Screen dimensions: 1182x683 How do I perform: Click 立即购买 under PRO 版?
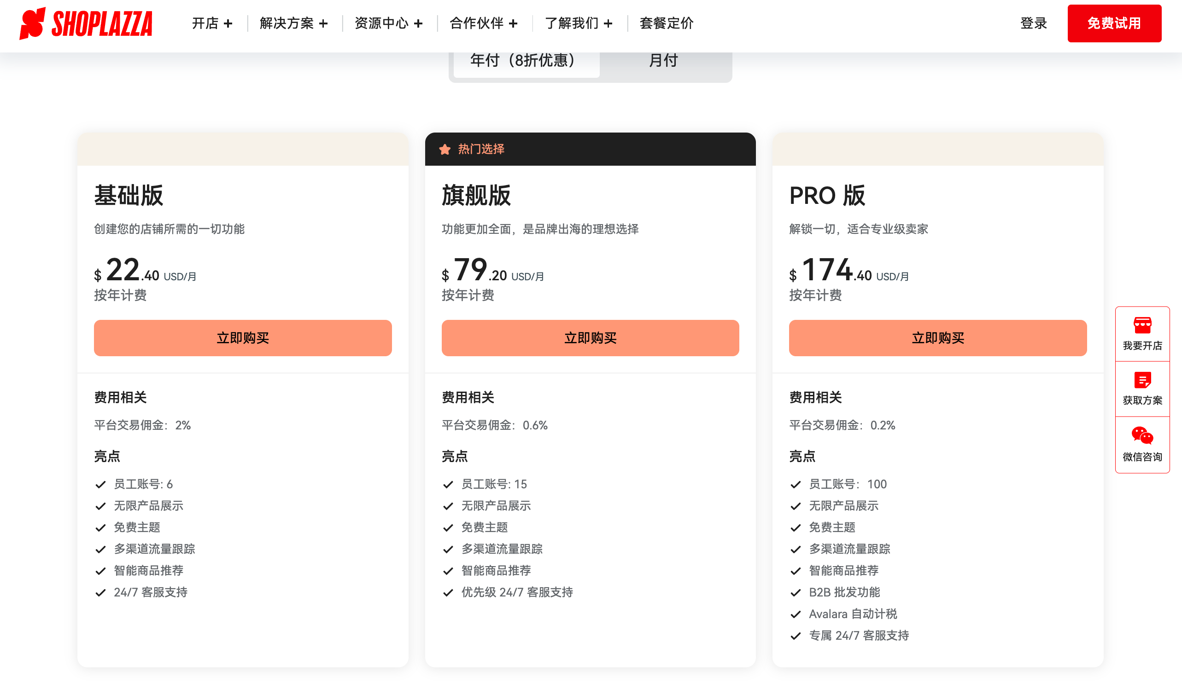[x=937, y=337]
